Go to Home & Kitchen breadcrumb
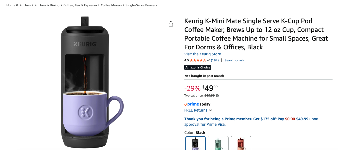This screenshot has height=150, width=338. coord(19,5)
